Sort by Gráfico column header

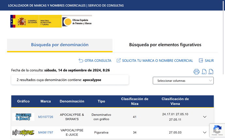coord(23,101)
